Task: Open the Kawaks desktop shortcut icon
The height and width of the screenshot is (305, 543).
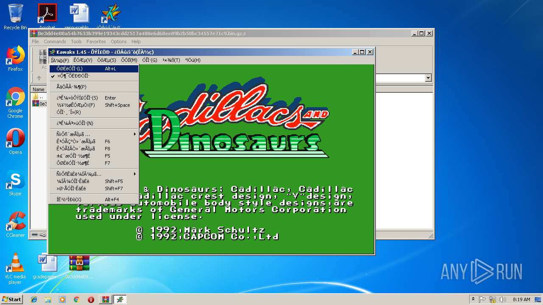Action: click(x=111, y=17)
